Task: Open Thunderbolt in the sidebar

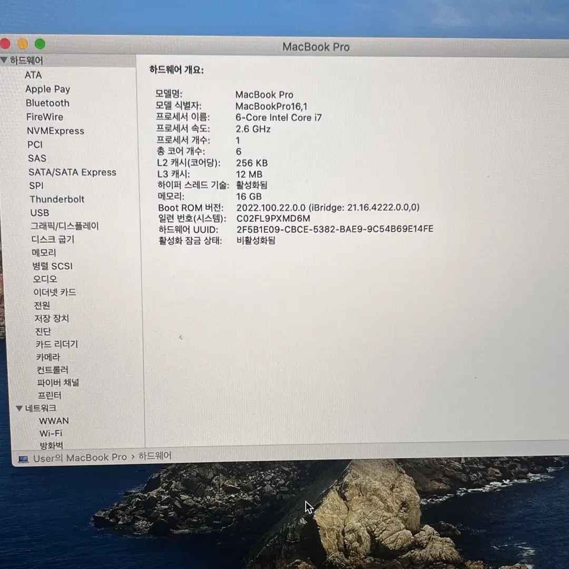Action: (x=57, y=199)
